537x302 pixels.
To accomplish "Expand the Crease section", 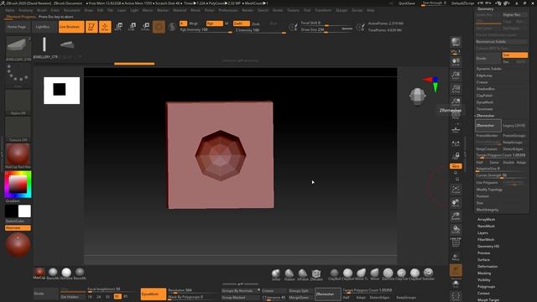I will (482, 82).
